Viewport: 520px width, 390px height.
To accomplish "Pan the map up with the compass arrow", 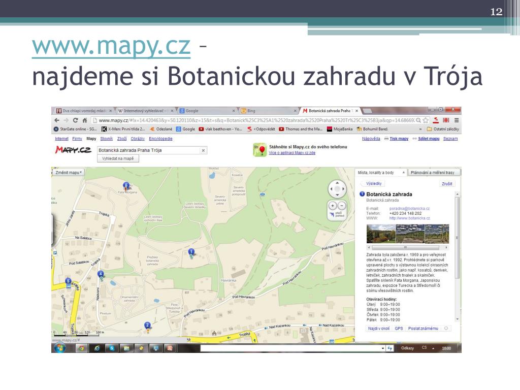I will pyautogui.click(x=337, y=183).
